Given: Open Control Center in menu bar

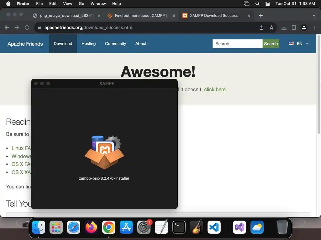Looking at the screenshot, I should (x=268, y=4).
